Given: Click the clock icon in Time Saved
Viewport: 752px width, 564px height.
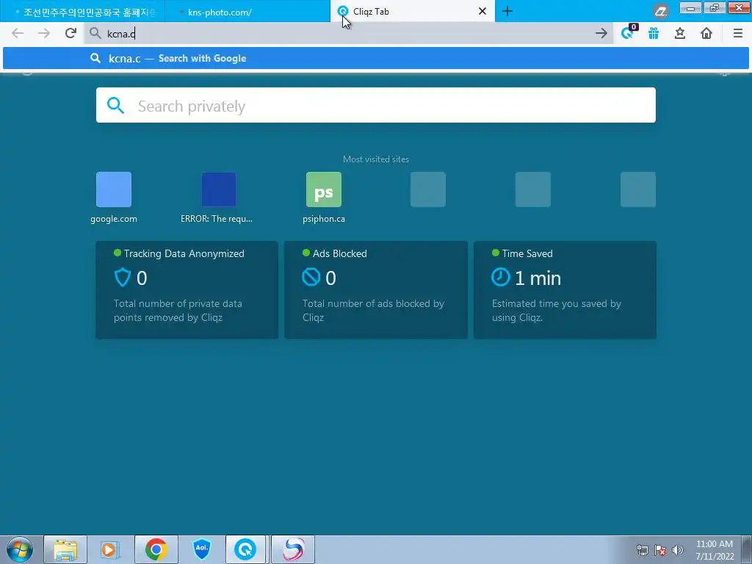Looking at the screenshot, I should pyautogui.click(x=500, y=277).
